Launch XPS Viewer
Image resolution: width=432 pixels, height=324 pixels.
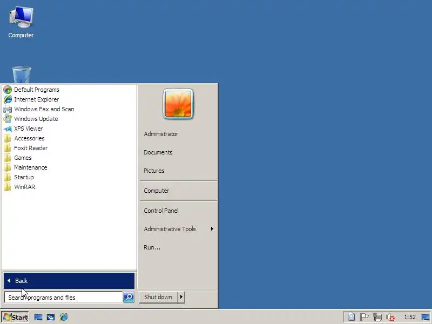[x=29, y=129]
